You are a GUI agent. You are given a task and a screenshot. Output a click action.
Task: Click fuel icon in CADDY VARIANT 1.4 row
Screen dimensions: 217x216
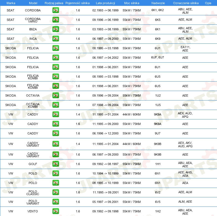tap(55, 144)
